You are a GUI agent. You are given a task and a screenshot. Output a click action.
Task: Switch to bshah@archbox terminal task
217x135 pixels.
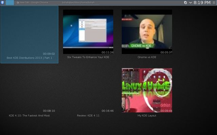[x=78, y=2]
